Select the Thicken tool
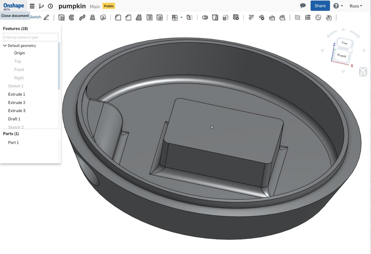Viewport: 371px width, 254px height. tap(103, 17)
